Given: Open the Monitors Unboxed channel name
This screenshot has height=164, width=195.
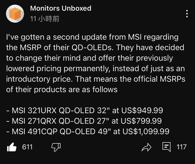Looking at the screenshot, I should click(x=61, y=8).
